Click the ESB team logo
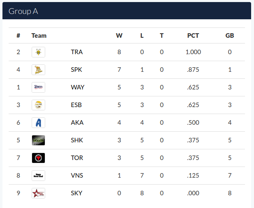Screen dimensions: 254x208 click(38, 105)
